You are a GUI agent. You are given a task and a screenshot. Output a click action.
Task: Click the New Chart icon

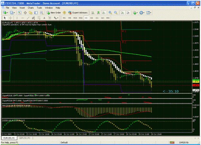coord(5,13)
